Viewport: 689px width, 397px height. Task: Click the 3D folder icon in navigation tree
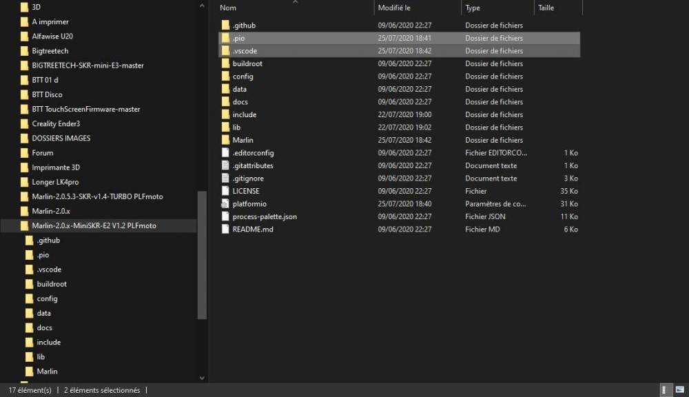click(25, 7)
